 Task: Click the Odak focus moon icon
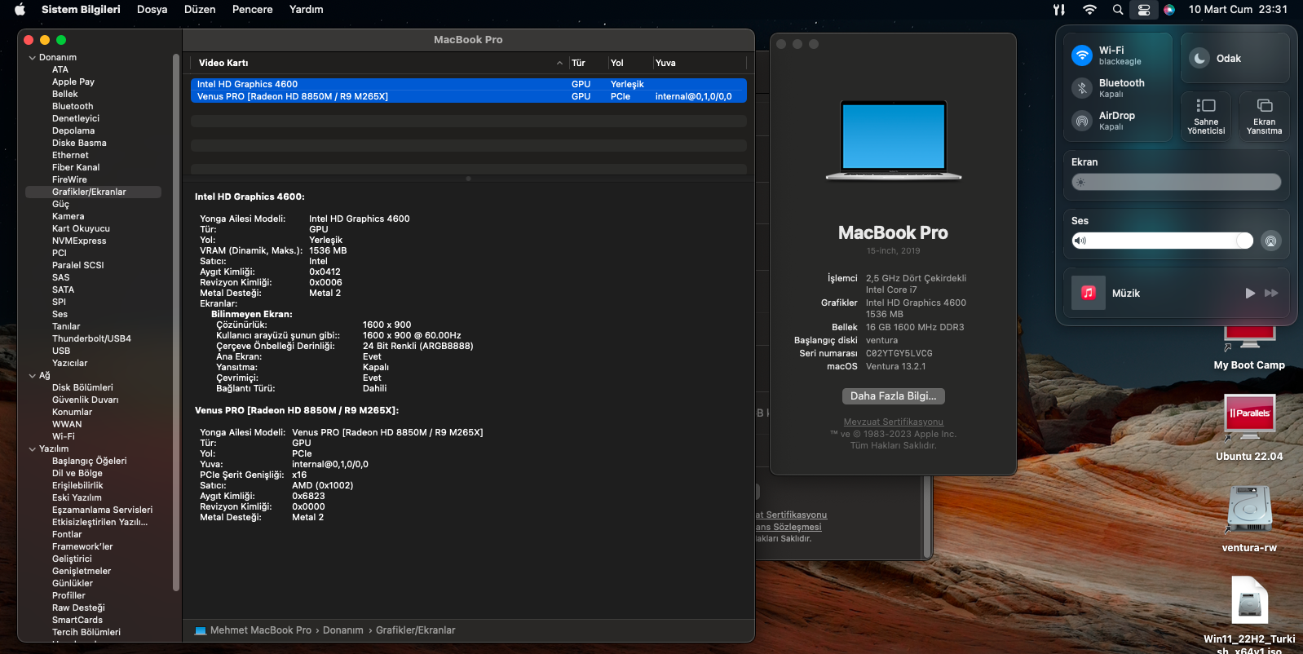tap(1199, 58)
